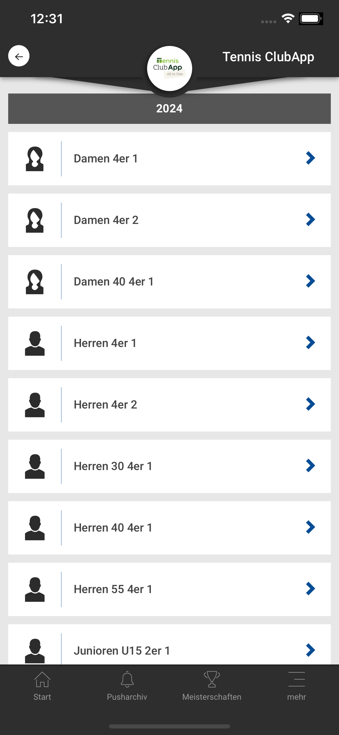Tap the Damen 40 4er 1 avatar icon
The width and height of the screenshot is (339, 735).
pos(35,282)
